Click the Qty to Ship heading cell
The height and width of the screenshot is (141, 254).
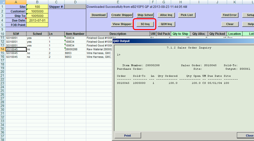point(180,34)
